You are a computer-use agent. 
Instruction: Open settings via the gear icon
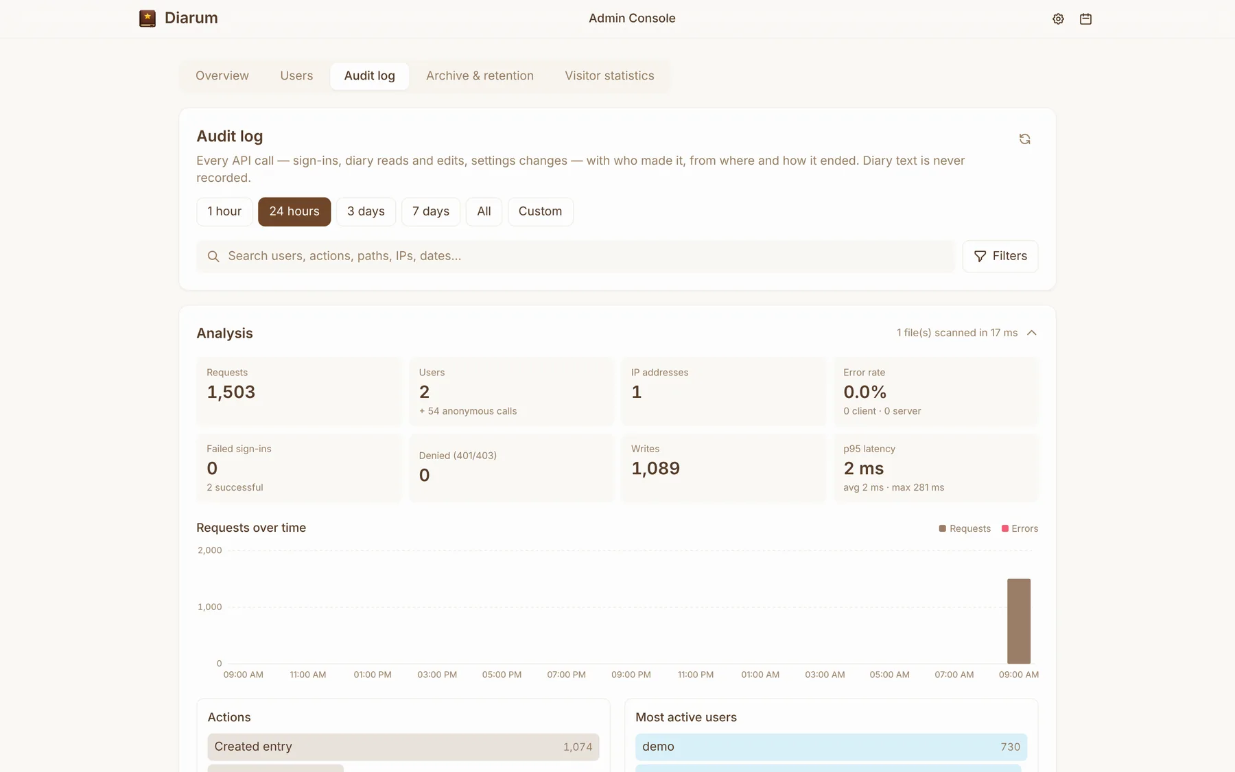click(x=1058, y=19)
